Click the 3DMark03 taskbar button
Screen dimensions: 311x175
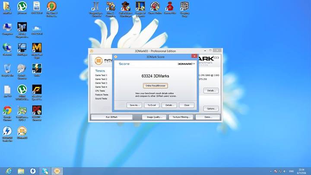point(57,171)
